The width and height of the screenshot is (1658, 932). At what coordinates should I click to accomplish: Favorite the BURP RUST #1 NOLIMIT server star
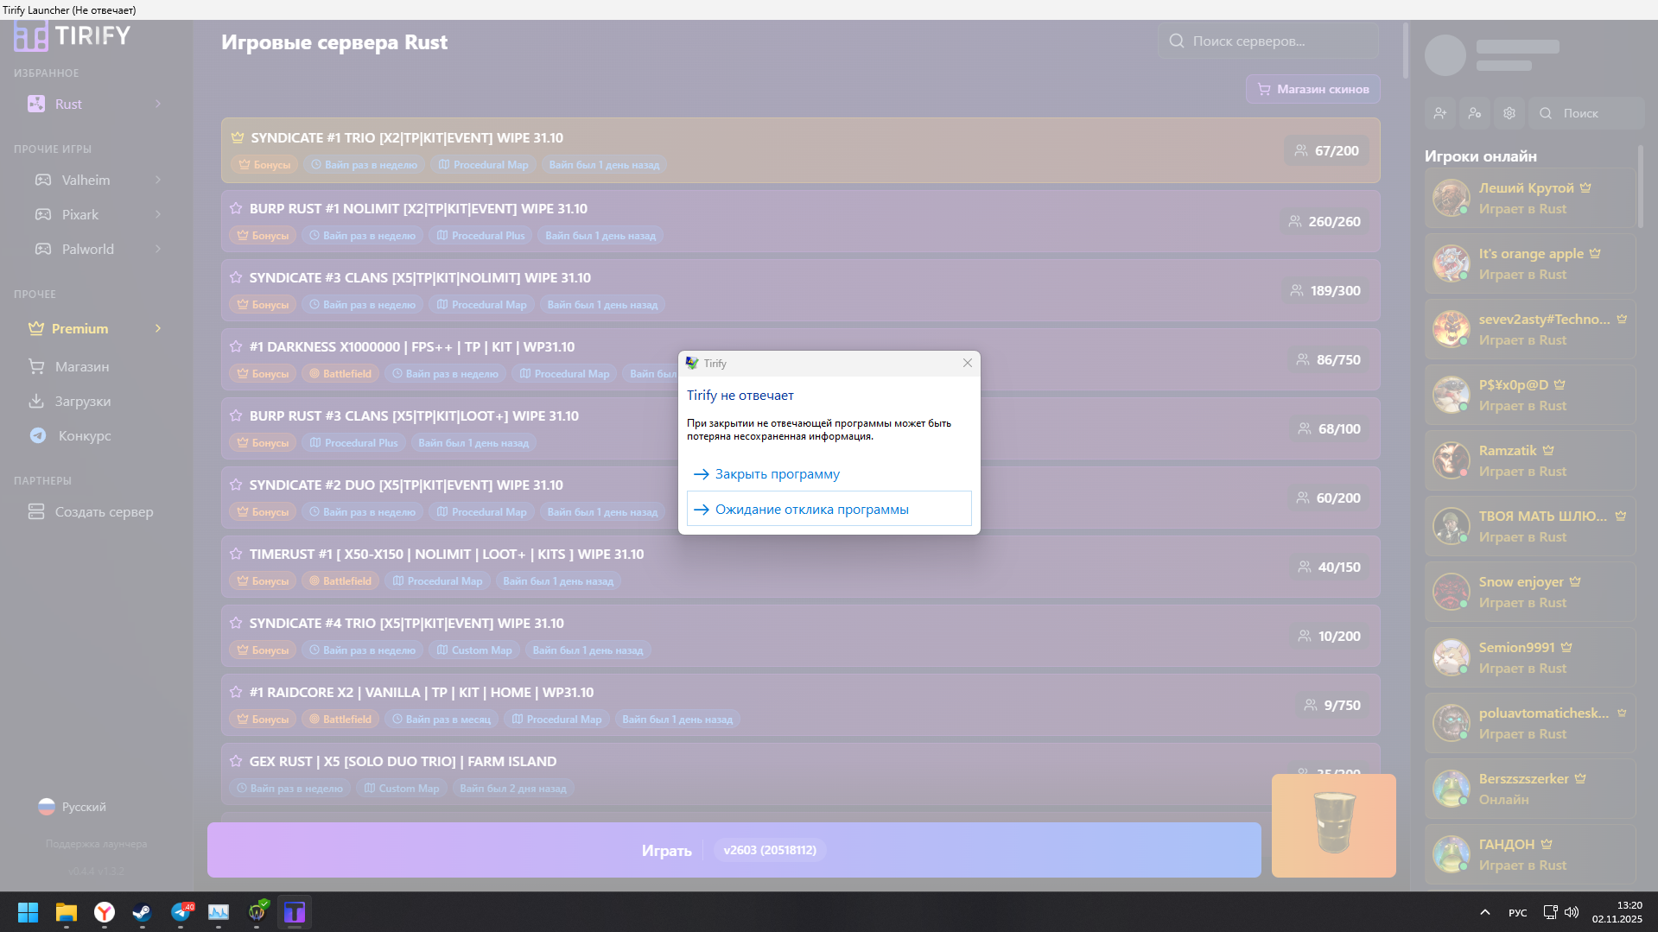[236, 208]
